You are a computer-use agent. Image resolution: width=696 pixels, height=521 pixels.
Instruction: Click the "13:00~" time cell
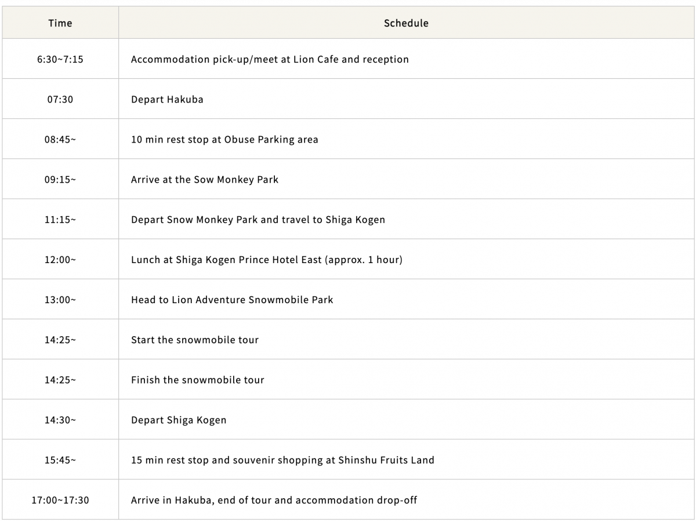click(x=60, y=300)
